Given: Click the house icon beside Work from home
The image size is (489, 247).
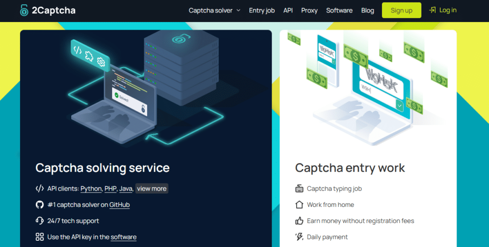Looking at the screenshot, I should [x=299, y=204].
